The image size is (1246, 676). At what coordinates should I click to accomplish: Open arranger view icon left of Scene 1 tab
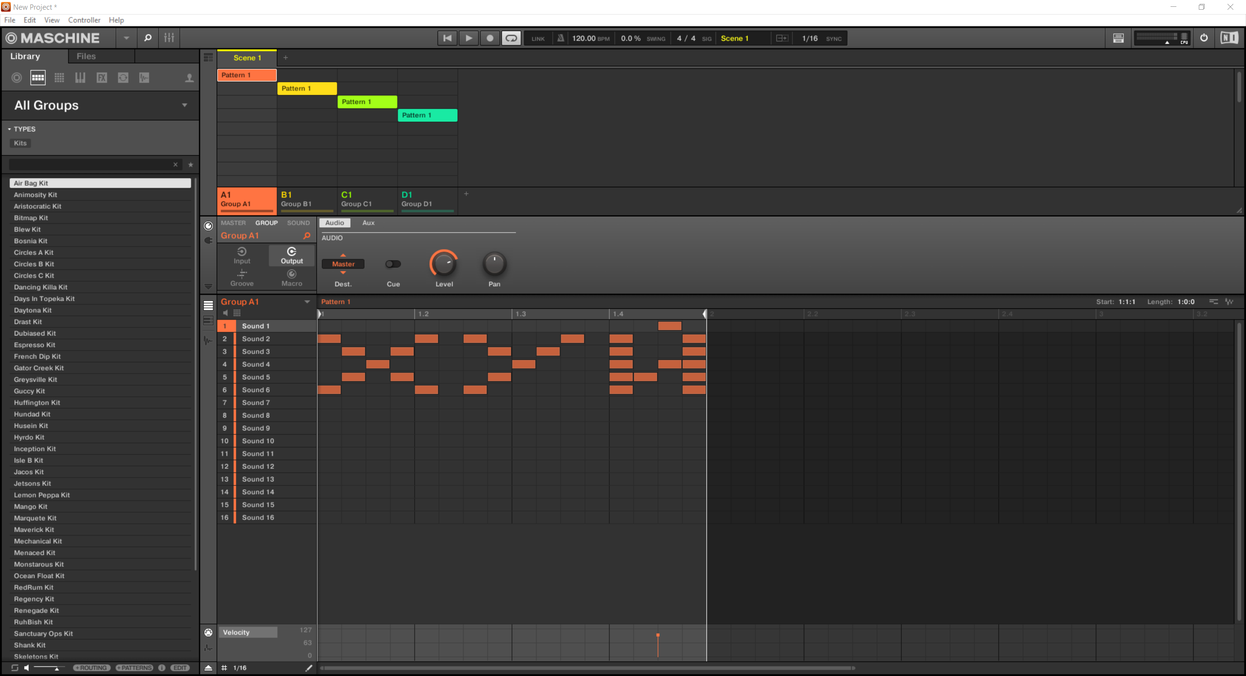[208, 57]
